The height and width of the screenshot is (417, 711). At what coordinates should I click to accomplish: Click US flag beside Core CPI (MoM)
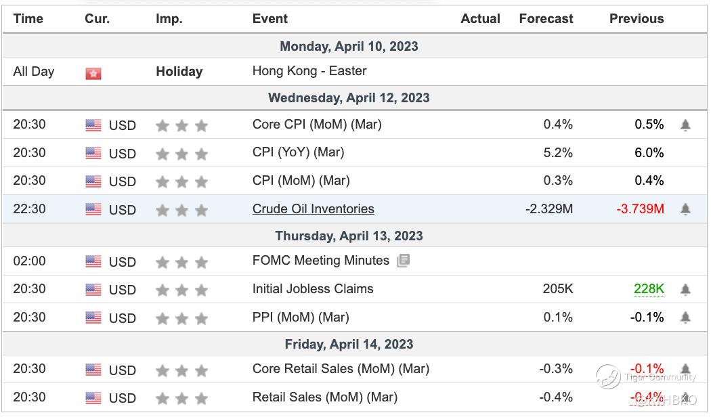(x=93, y=125)
